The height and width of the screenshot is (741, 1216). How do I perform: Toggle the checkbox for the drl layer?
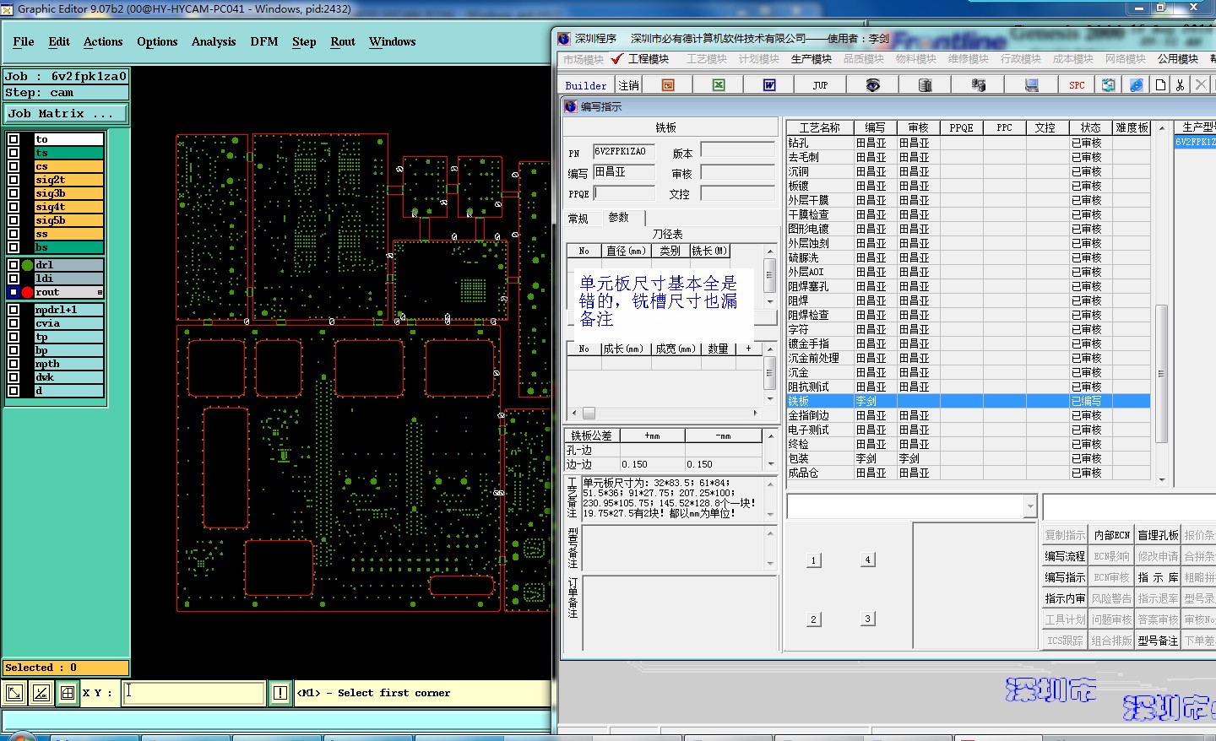point(14,265)
